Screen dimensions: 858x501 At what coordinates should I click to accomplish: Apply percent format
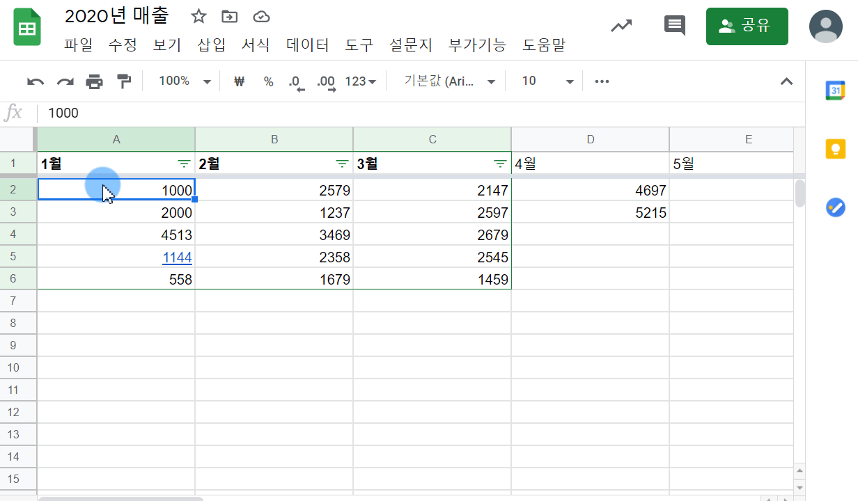268,81
